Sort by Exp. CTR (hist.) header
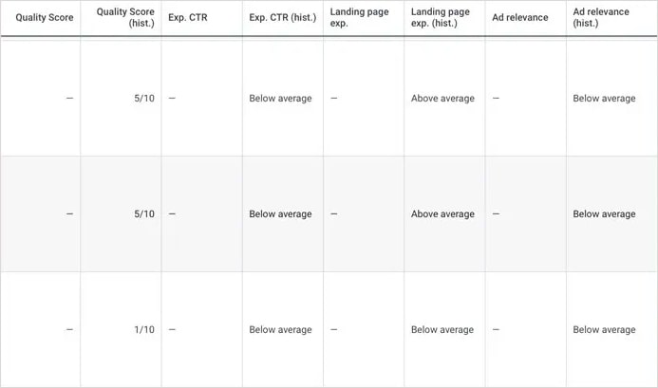The height and width of the screenshot is (388, 658). click(282, 17)
